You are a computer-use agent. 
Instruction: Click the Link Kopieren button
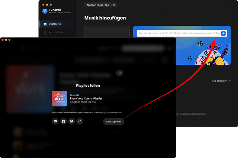[x=114, y=121]
